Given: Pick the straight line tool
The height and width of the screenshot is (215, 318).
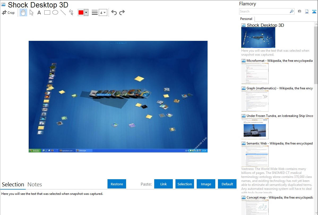Looking at the screenshot, I should [x=63, y=12].
